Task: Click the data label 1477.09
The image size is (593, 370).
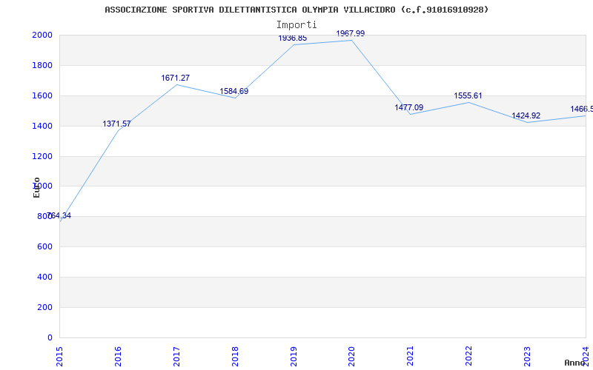Action: coord(409,107)
